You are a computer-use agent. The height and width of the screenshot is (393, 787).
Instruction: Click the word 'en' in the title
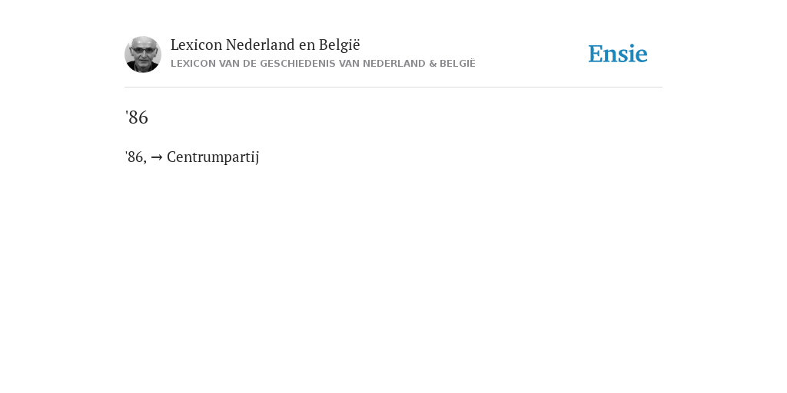[x=307, y=45]
